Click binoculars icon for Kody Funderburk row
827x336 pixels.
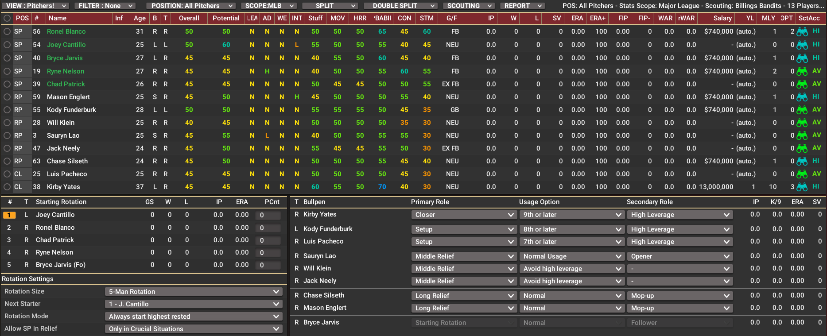(802, 110)
